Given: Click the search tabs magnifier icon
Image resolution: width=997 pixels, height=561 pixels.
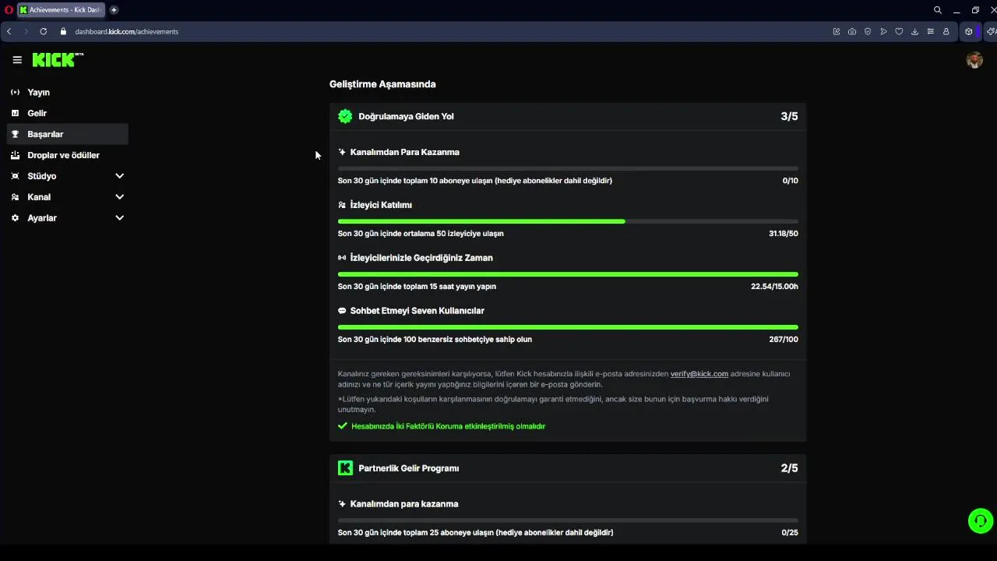Looking at the screenshot, I should click(x=938, y=10).
